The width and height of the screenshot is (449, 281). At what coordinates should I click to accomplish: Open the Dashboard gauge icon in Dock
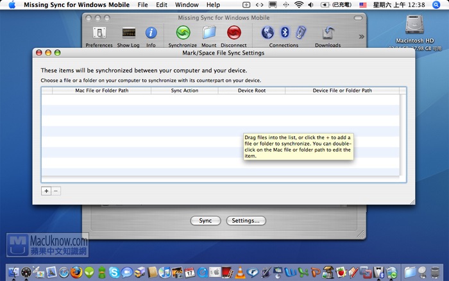[26, 272]
